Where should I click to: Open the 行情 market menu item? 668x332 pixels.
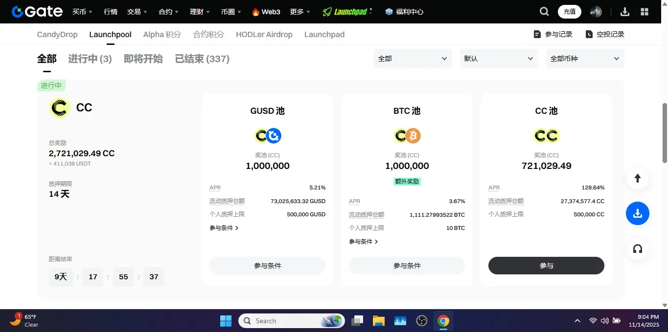[110, 12]
